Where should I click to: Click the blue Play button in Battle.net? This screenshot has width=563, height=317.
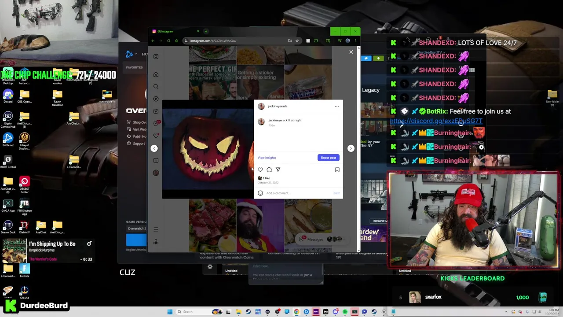click(137, 240)
